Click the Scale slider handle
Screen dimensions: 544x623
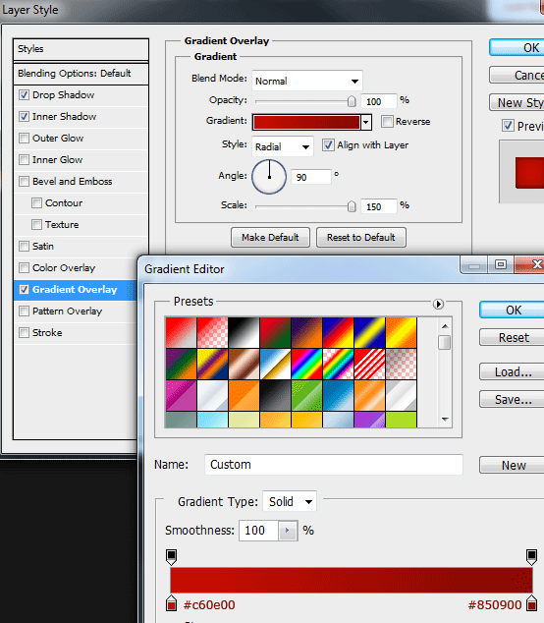pyautogui.click(x=352, y=206)
